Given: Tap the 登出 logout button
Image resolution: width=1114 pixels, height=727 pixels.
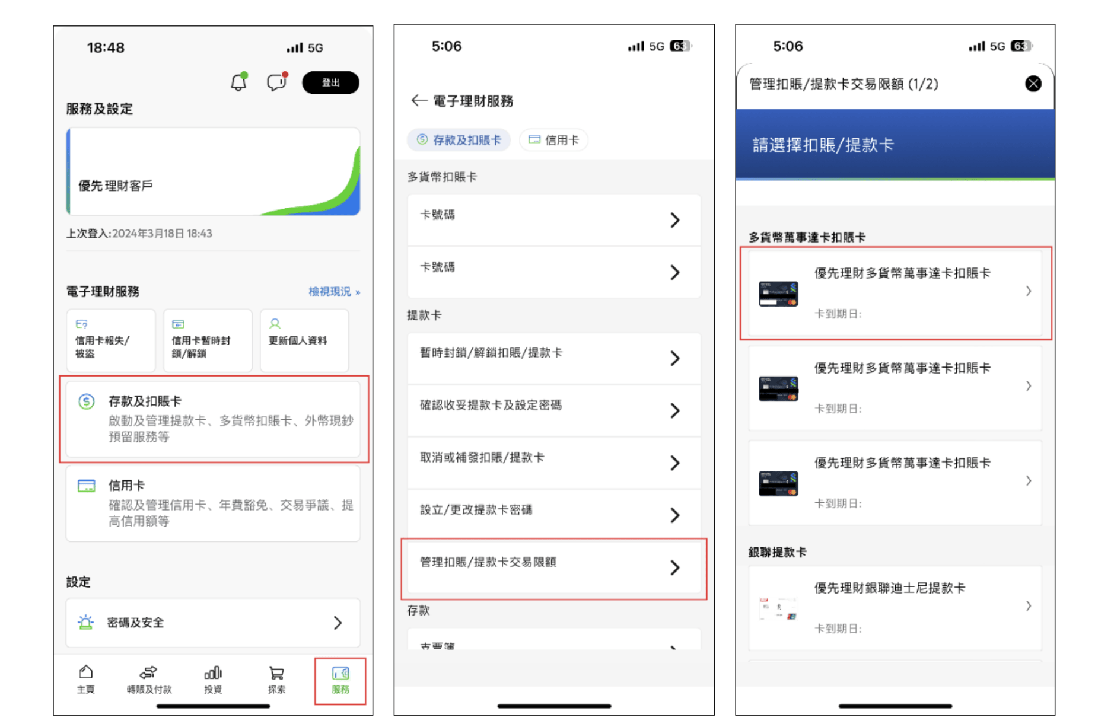Looking at the screenshot, I should click(330, 82).
